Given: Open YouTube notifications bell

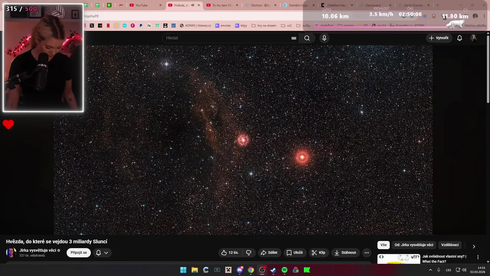Looking at the screenshot, I should click(x=460, y=38).
